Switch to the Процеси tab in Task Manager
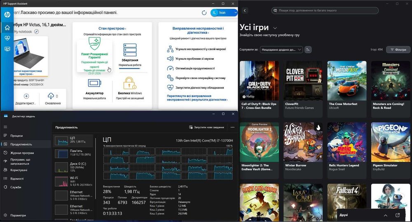This screenshot has width=412, height=222. [x=16, y=136]
